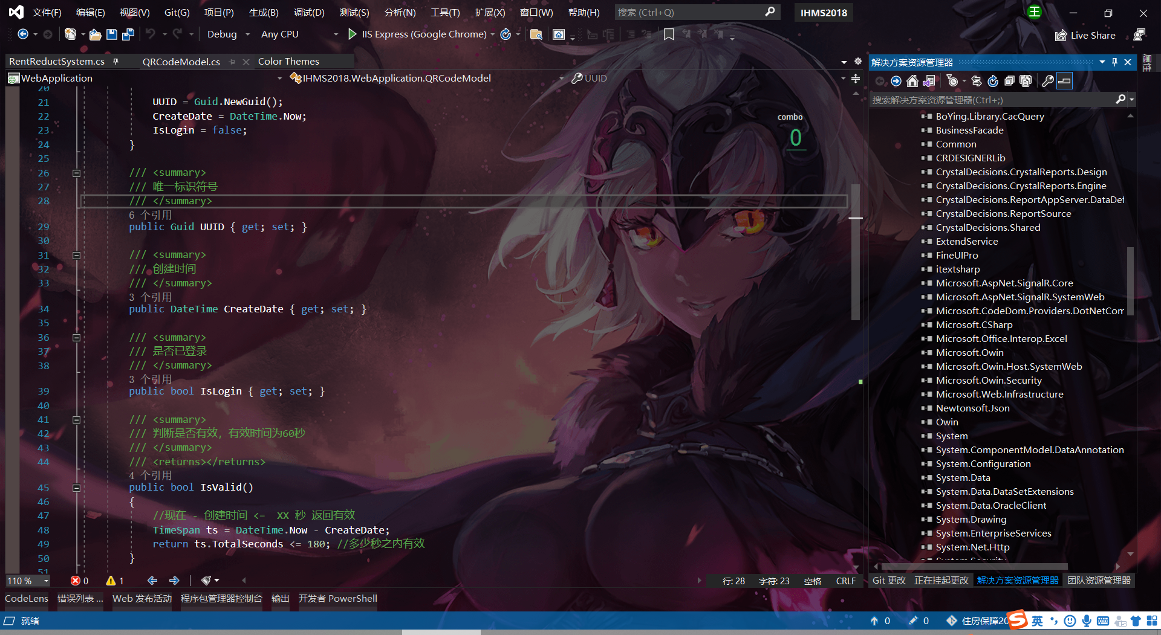Click the Solution Explorer search magnifier icon

click(x=1120, y=100)
